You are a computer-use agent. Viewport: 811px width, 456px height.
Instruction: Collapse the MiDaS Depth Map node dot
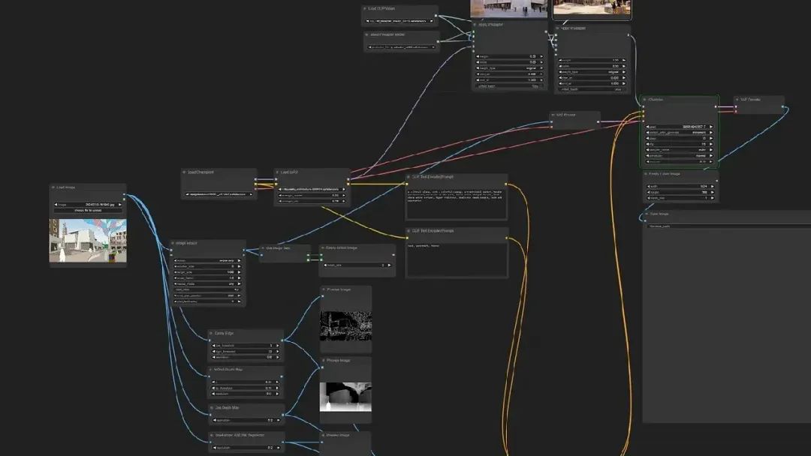(210, 370)
